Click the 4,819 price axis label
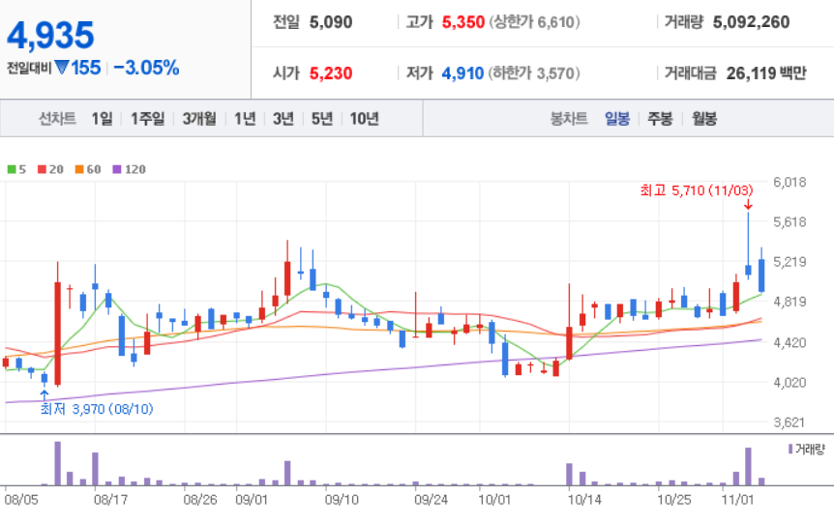 pos(789,302)
